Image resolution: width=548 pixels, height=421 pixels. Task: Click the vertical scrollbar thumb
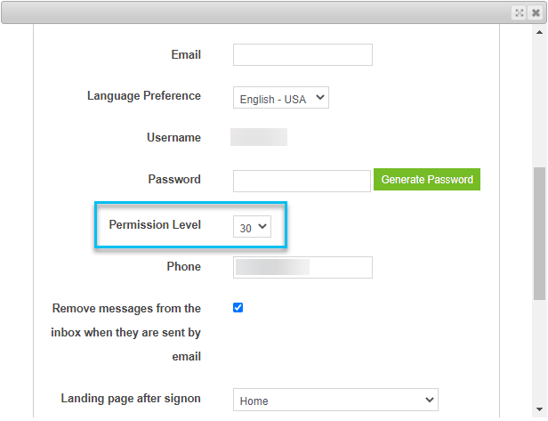point(540,233)
